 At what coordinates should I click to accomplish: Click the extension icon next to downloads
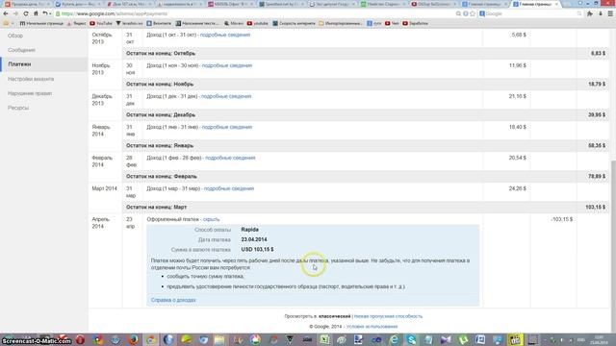click(x=590, y=13)
